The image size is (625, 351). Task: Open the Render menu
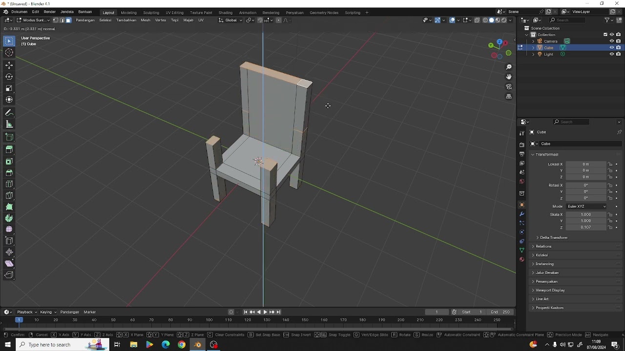coord(49,12)
